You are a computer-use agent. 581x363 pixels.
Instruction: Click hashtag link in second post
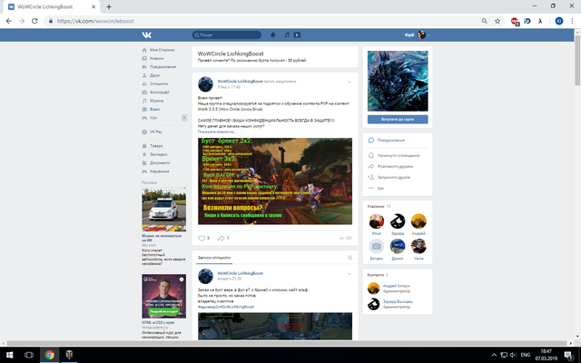tap(226, 307)
